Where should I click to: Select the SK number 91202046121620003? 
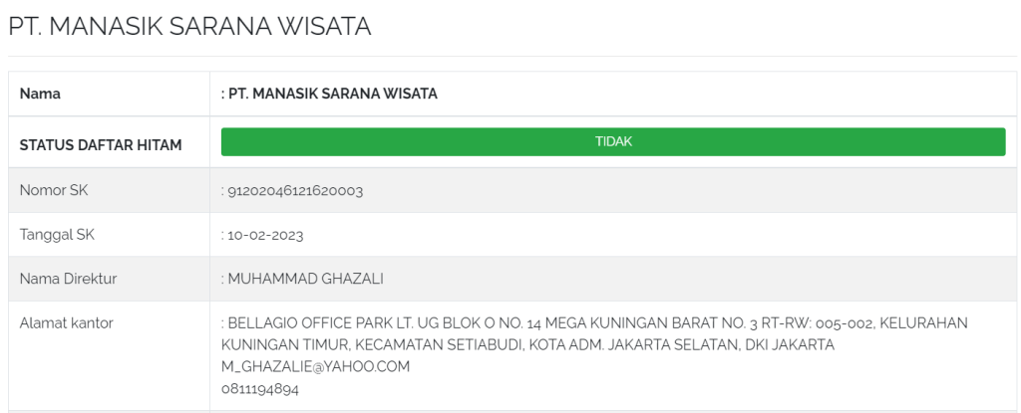coord(295,191)
